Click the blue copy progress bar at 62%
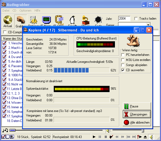Viewport: 161px width, 141px height. pyautogui.click(x=82, y=70)
